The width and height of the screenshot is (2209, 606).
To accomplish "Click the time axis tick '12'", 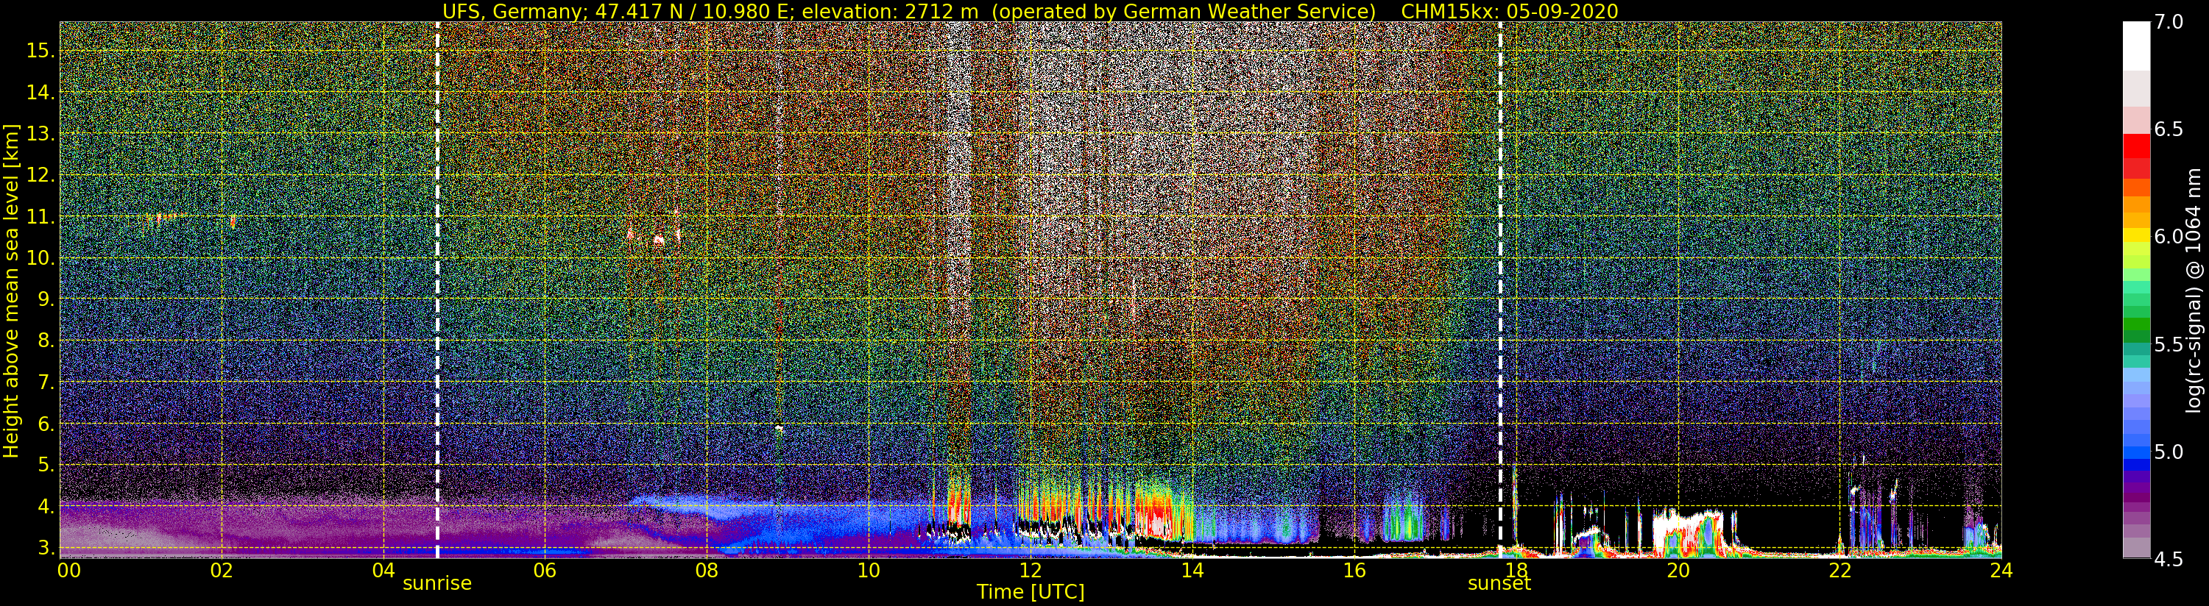I will click(1031, 570).
